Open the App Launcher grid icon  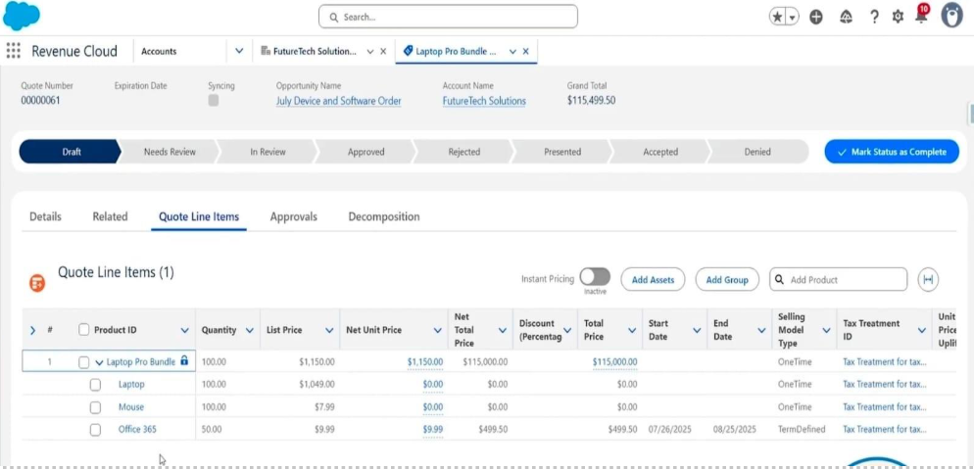tap(13, 51)
